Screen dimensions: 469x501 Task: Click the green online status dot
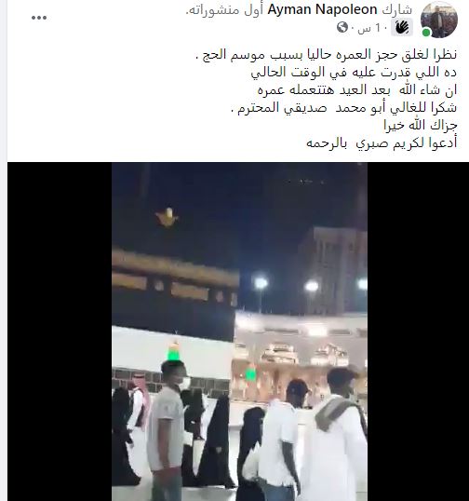[425, 33]
